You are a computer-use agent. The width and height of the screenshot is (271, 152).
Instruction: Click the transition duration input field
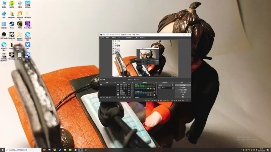pos(167,88)
